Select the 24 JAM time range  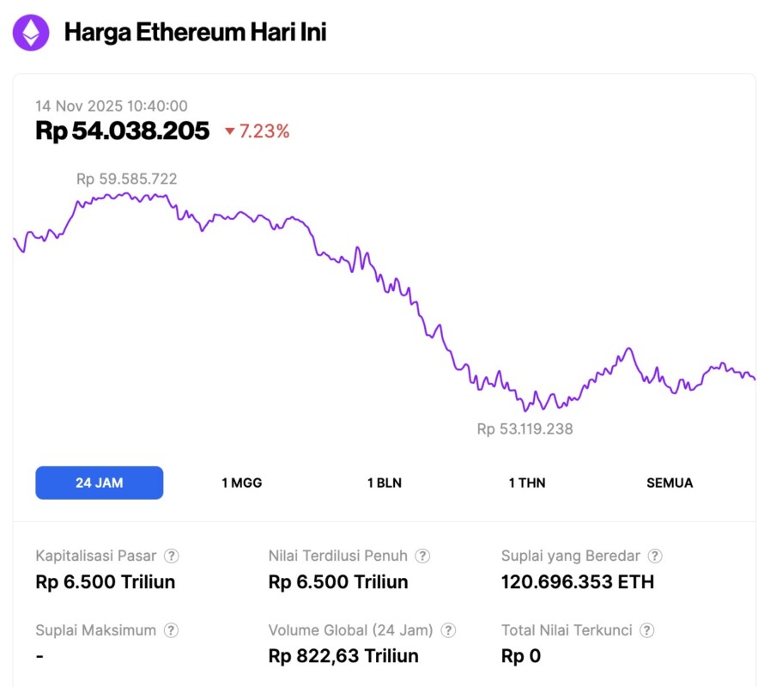99,483
